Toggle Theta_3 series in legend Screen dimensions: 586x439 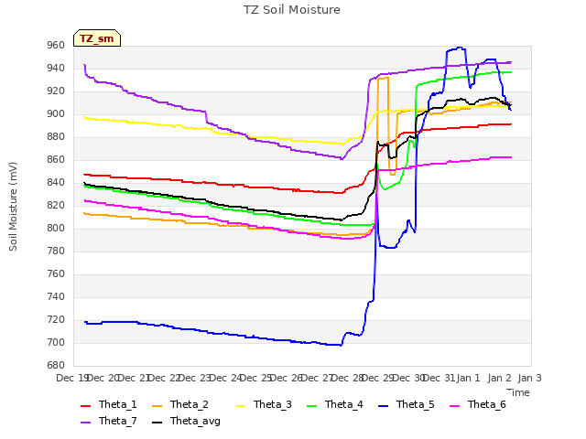tap(264, 404)
